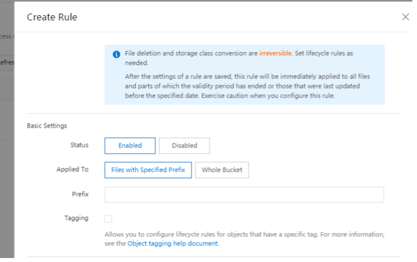Set Status to Disabled
The image size is (417, 262).
tap(184, 146)
